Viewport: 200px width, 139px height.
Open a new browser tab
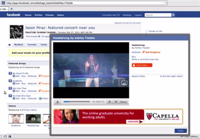[11, 9]
